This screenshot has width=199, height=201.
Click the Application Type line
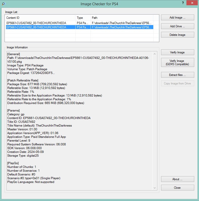36,137
